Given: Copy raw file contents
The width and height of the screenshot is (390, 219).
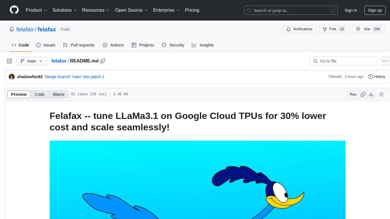Looking at the screenshot, I should pyautogui.click(x=363, y=94).
